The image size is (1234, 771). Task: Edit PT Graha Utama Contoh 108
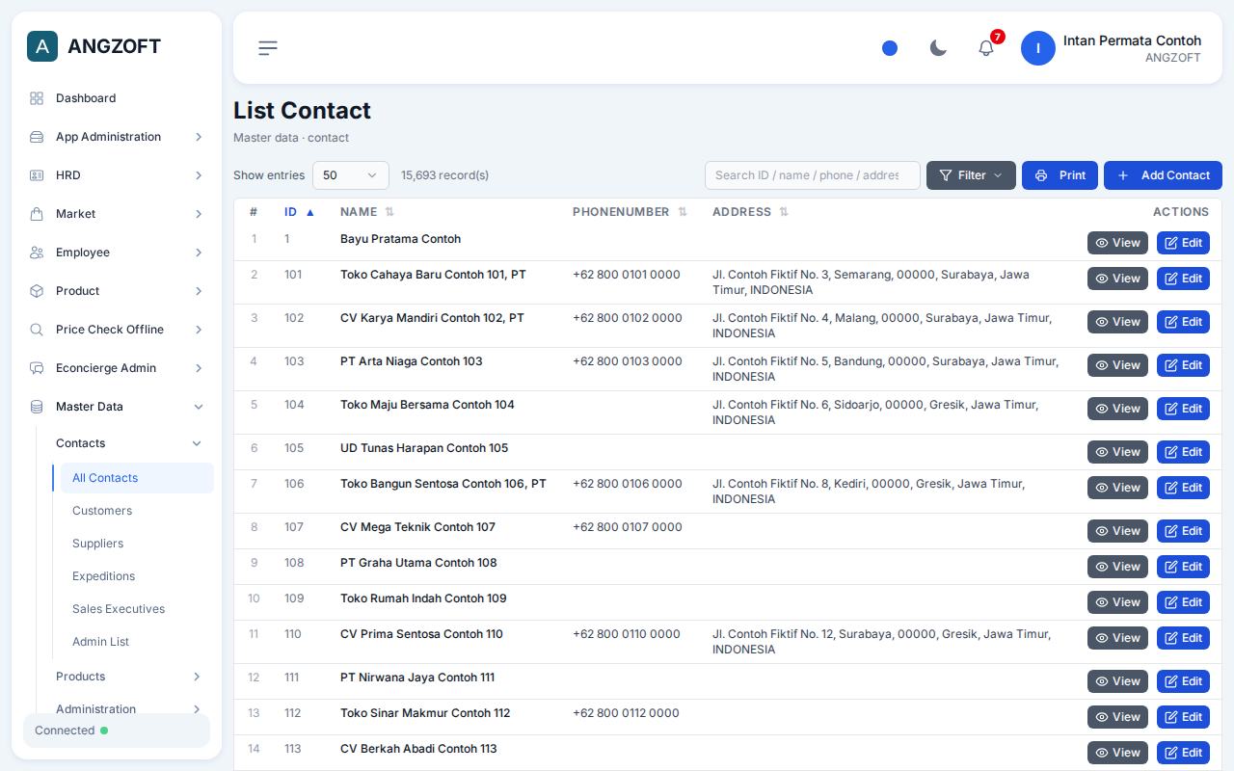pos(1183,567)
